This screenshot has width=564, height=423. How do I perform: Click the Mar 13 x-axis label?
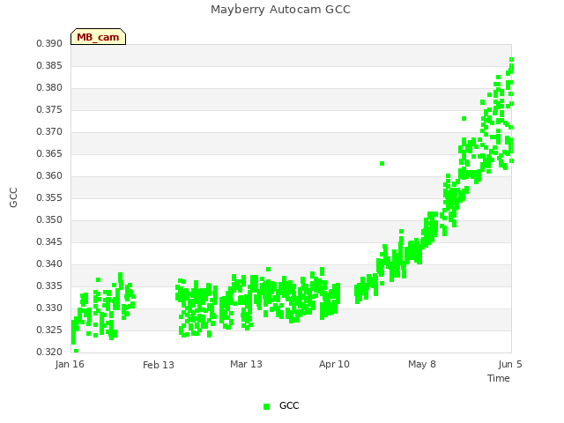click(246, 364)
